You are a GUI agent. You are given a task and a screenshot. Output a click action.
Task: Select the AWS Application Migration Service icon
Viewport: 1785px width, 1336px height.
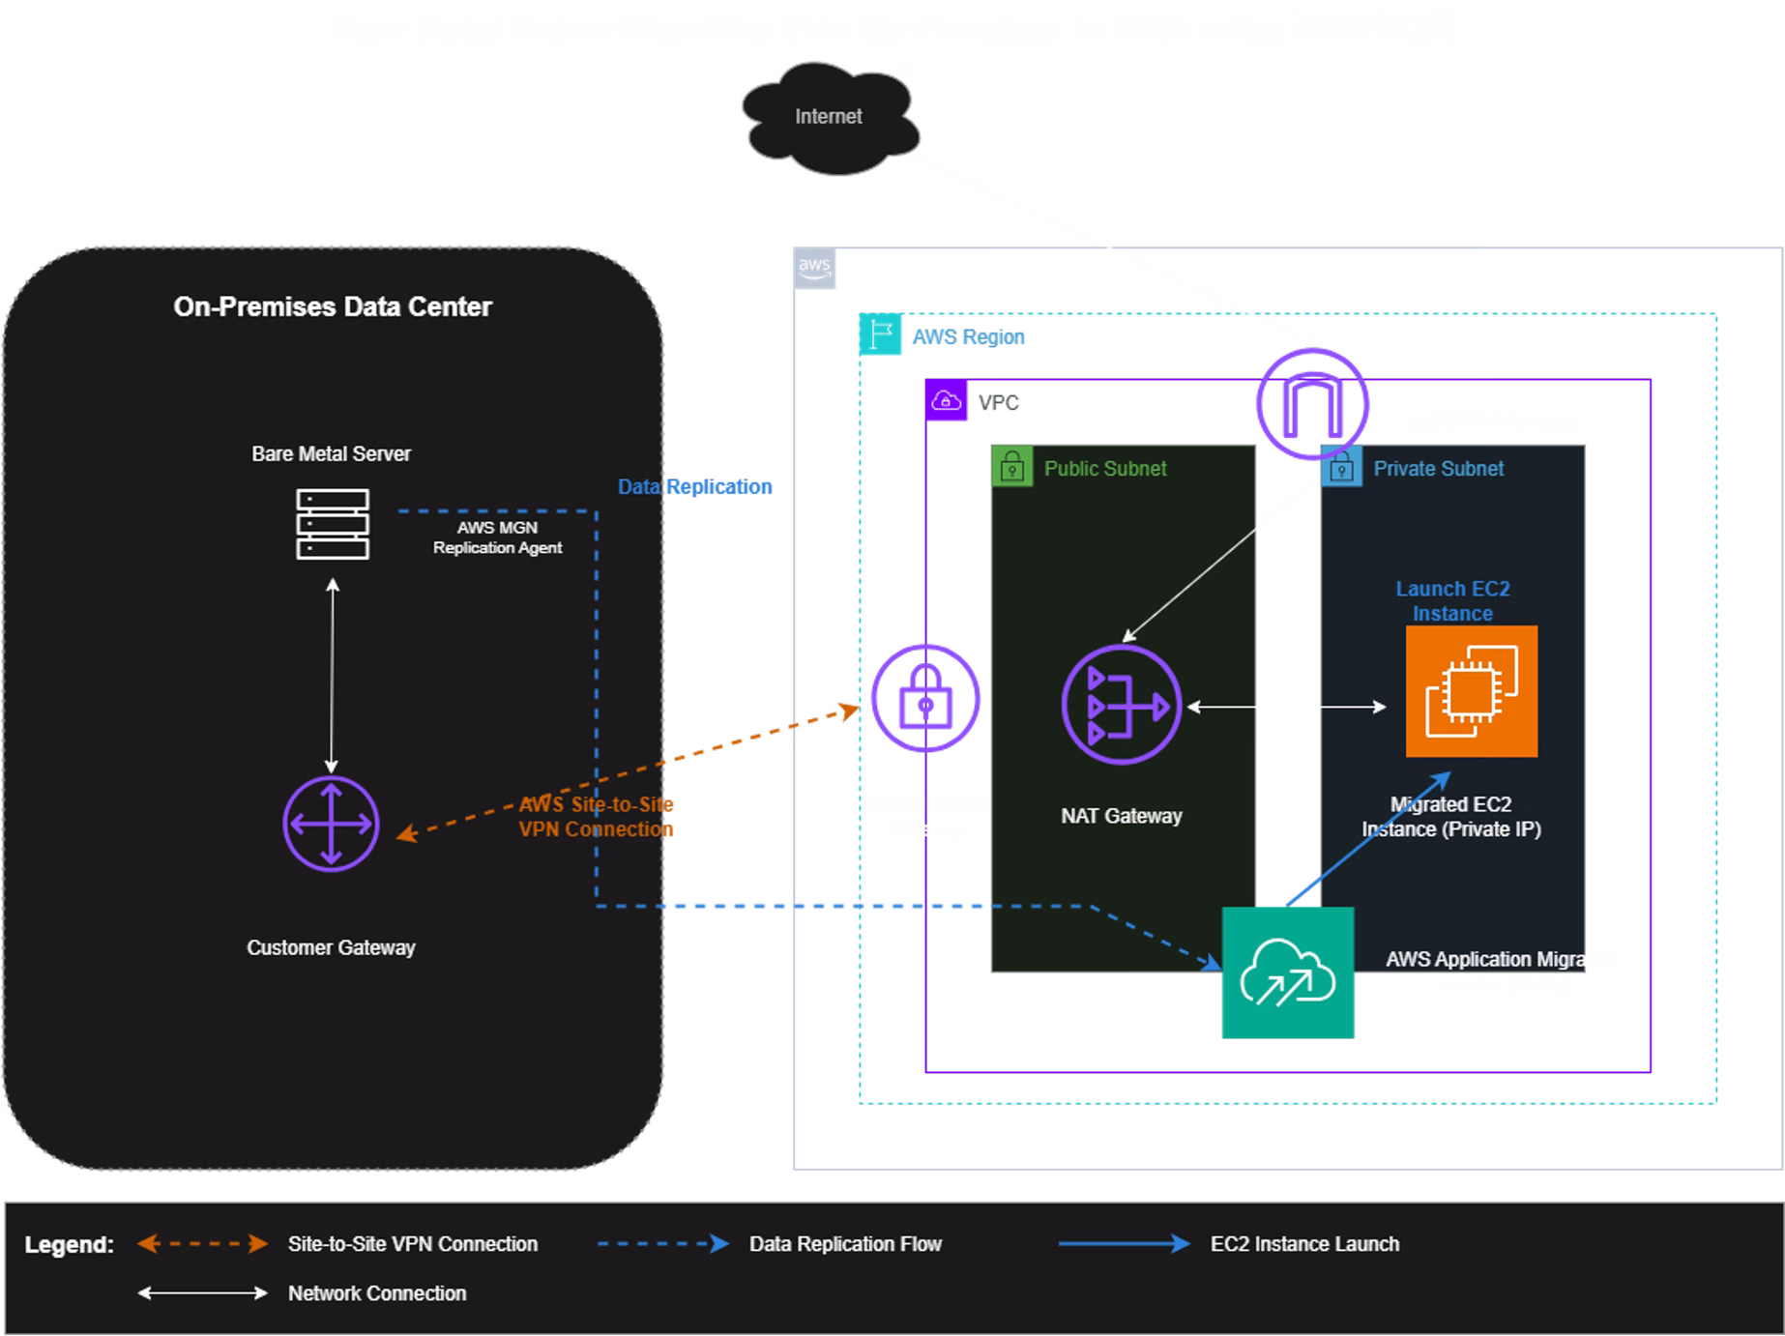[1288, 973]
